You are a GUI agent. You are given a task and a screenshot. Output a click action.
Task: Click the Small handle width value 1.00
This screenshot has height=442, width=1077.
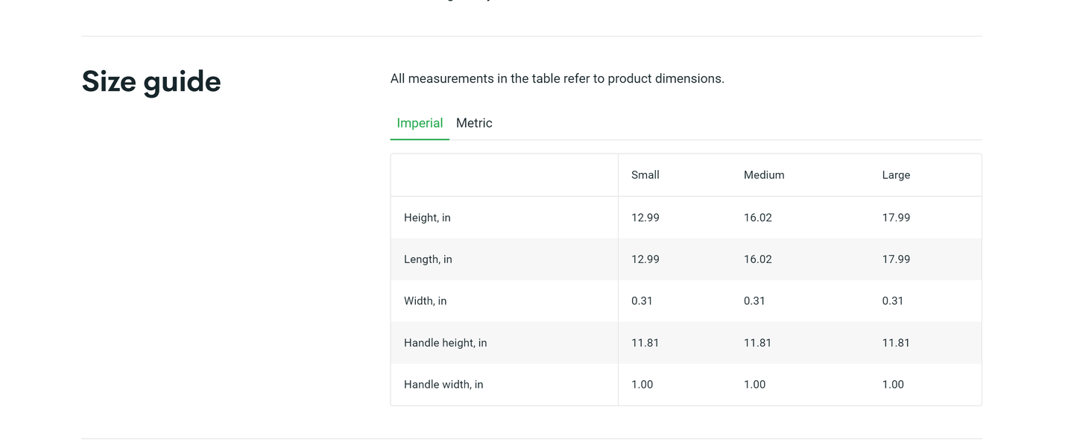point(642,385)
